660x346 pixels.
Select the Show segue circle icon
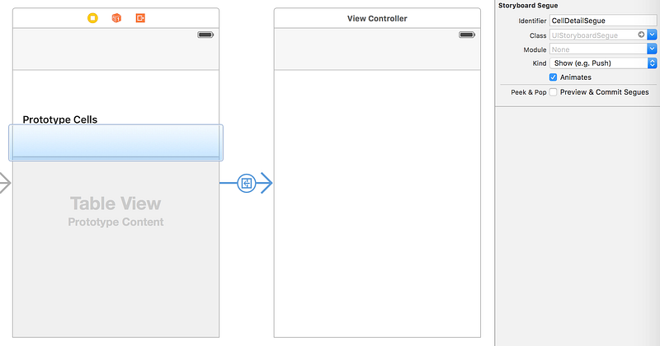[x=246, y=184]
